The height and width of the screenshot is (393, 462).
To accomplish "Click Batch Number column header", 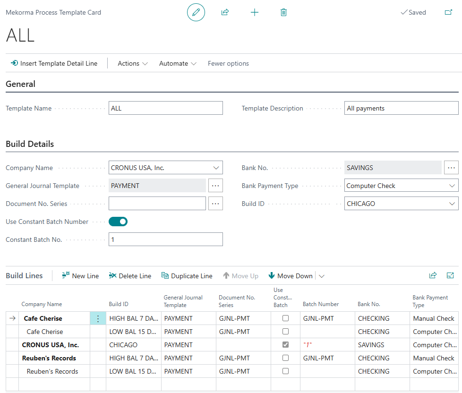I will [x=321, y=304].
